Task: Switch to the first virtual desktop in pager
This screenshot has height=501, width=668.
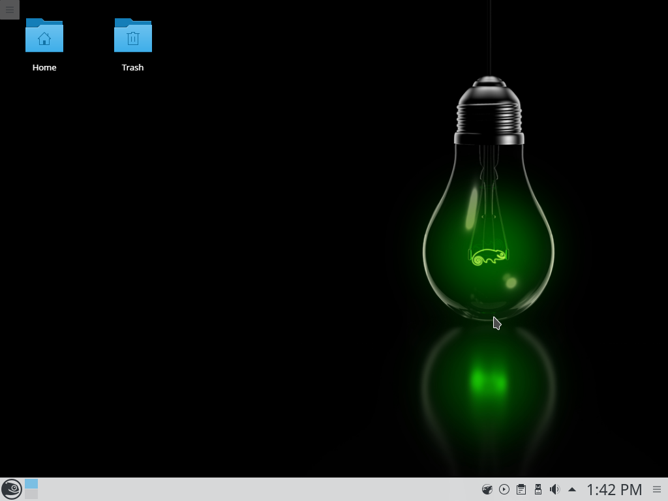Action: 31,484
